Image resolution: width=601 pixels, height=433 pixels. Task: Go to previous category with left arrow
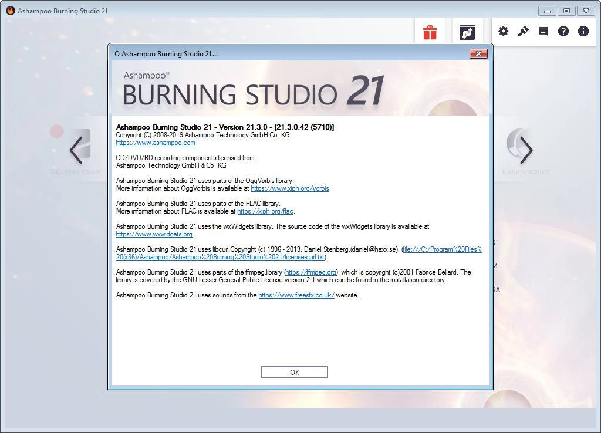pyautogui.click(x=76, y=150)
